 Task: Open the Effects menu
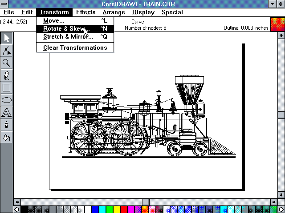[86, 12]
